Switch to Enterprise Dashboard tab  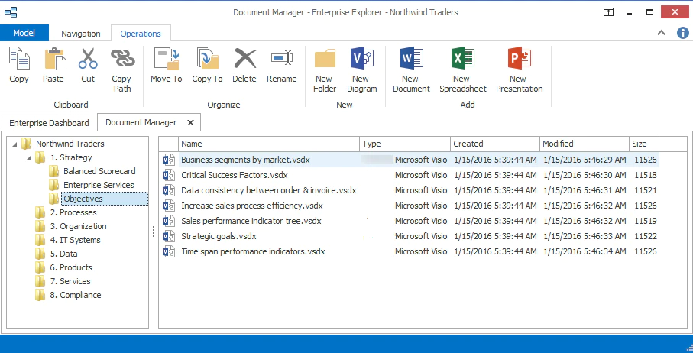coord(49,123)
